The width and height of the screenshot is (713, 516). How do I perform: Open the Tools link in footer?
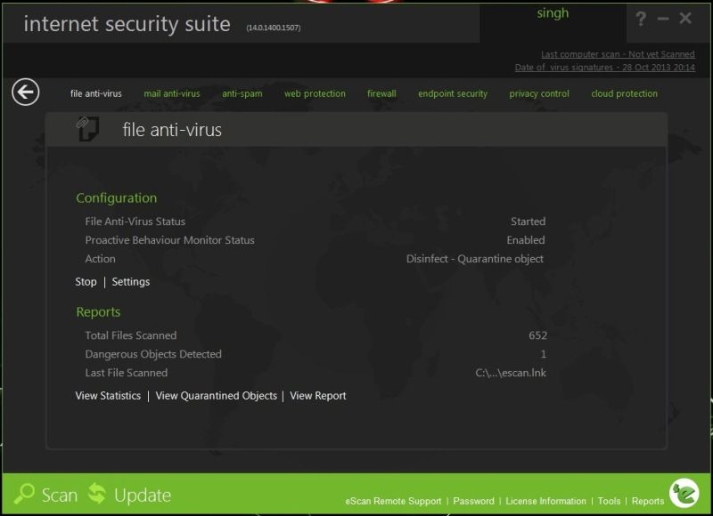609,501
